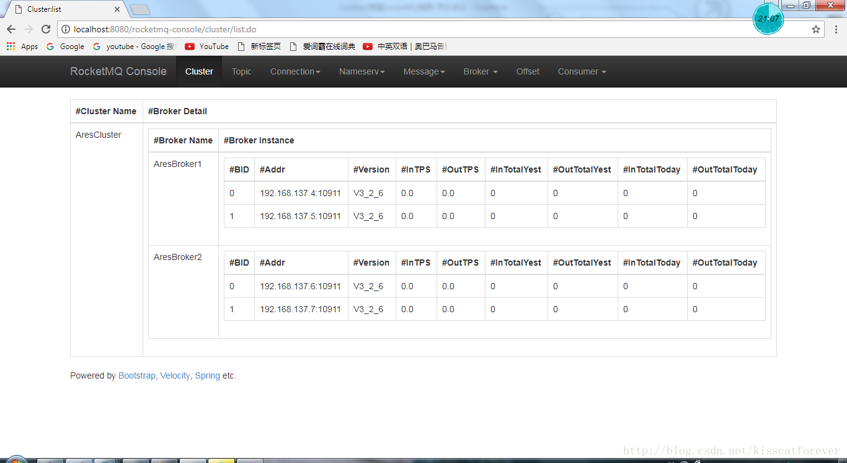
Task: Click the AresCluster cluster name
Action: [99, 135]
